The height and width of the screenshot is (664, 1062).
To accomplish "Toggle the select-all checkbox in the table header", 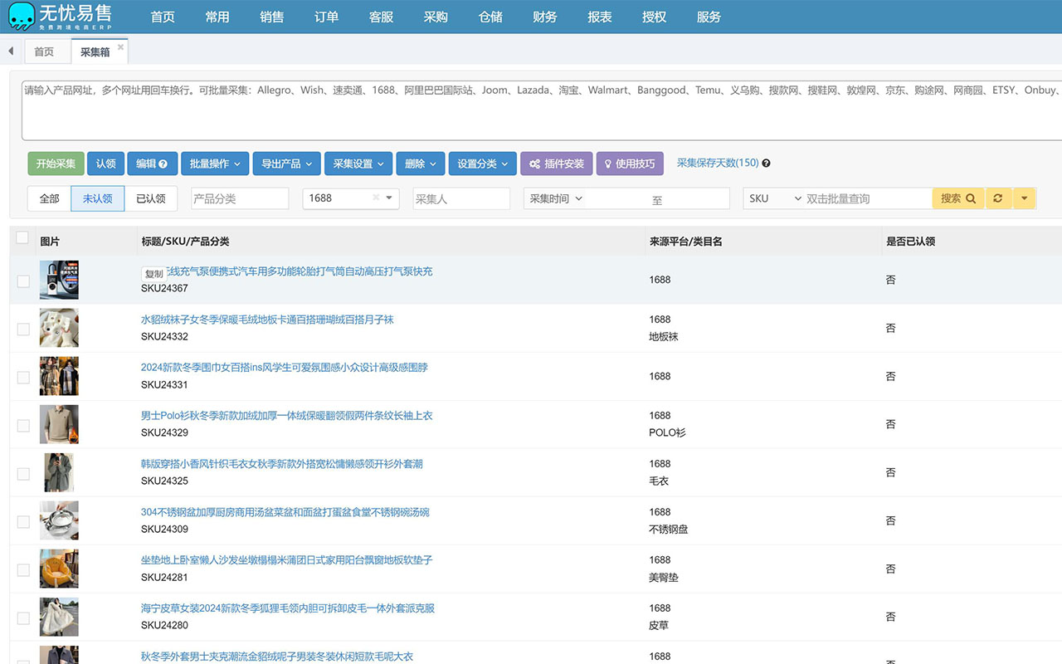I will pos(22,238).
